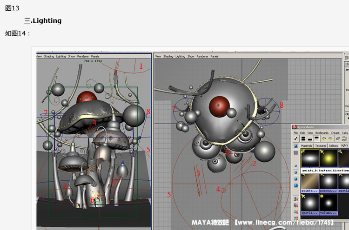Click sort by type icon in Hypershade
The height and width of the screenshot is (230, 349).
coord(296,205)
